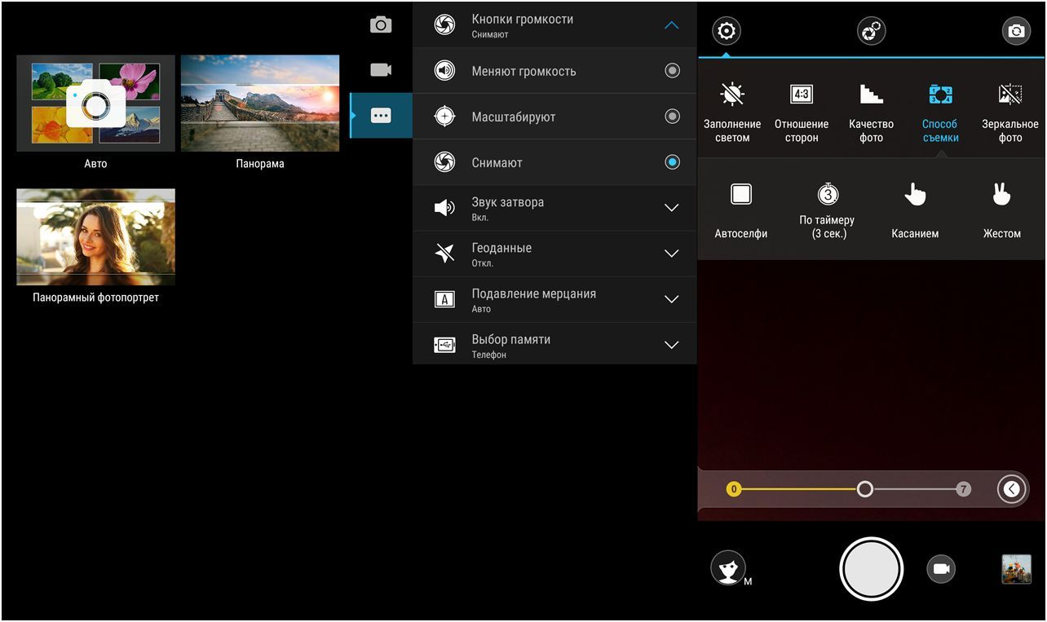Open the gear settings tab
The image size is (1047, 622).
click(725, 32)
